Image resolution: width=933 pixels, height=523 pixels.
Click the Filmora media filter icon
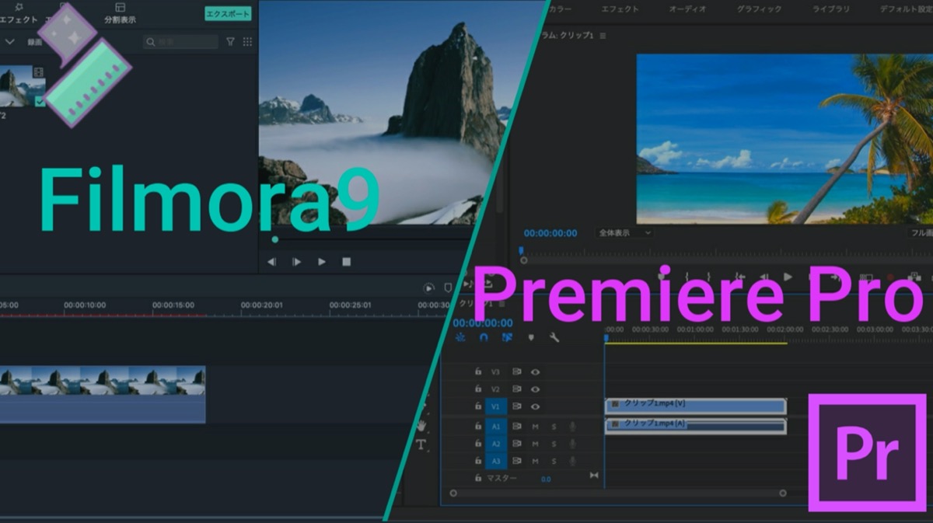(230, 42)
